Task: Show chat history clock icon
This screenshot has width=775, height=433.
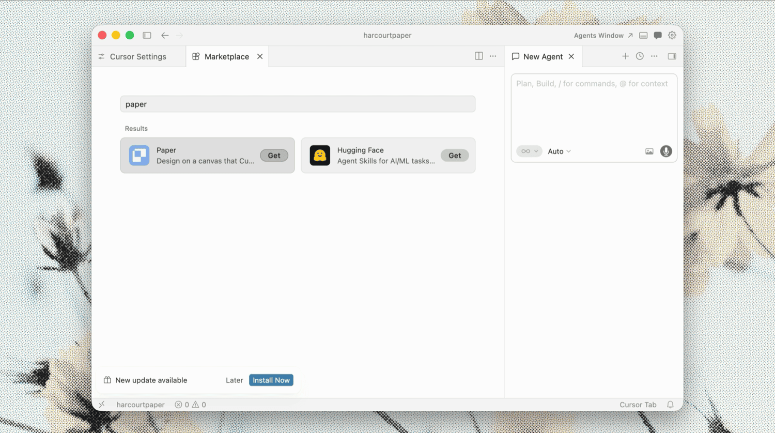Action: pyautogui.click(x=640, y=56)
